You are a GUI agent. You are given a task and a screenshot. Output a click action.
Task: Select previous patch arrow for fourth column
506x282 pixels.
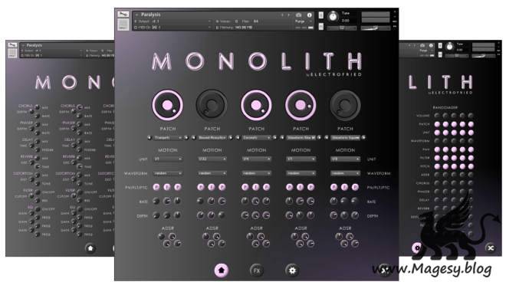point(282,138)
